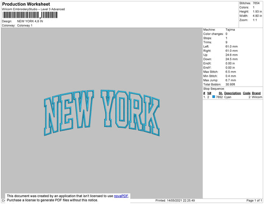Select the trims value '9'
The height and width of the screenshot is (204, 264).
click(227, 42)
